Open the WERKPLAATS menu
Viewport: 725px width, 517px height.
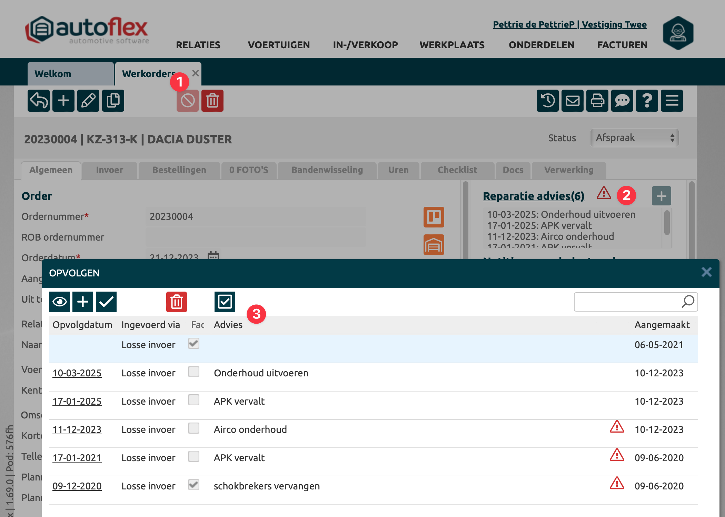point(452,45)
